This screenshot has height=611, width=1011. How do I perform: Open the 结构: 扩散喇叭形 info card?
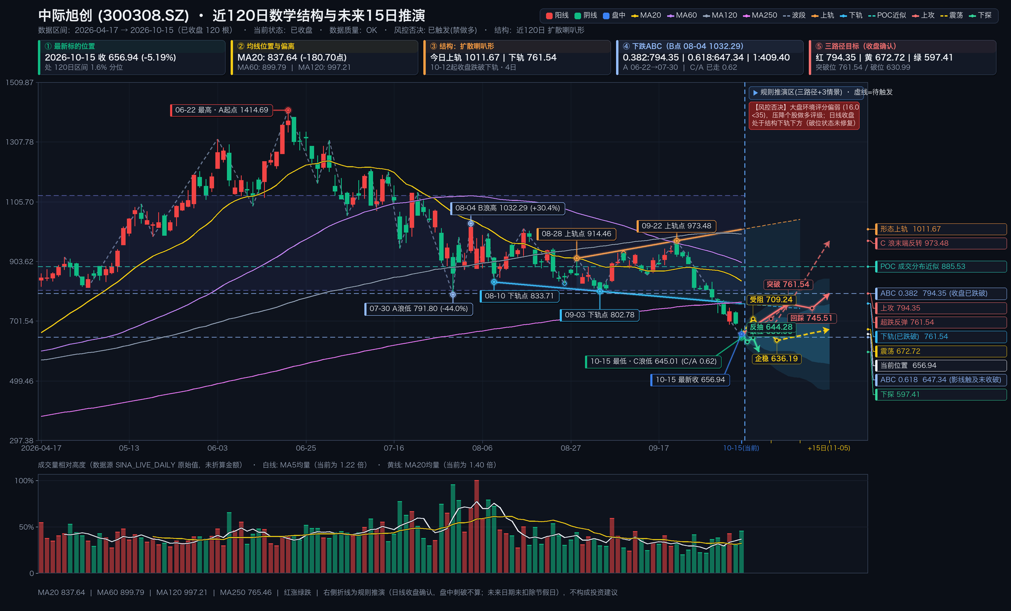(x=517, y=57)
